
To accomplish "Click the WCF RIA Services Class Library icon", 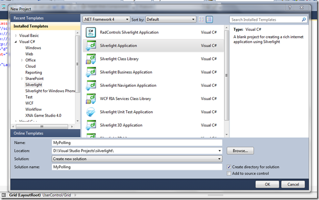I will point(91,99).
